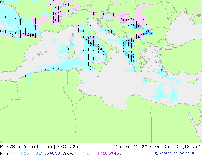Select the Snow legend value 50
This screenshot has height=156, width=202.
point(122,153)
